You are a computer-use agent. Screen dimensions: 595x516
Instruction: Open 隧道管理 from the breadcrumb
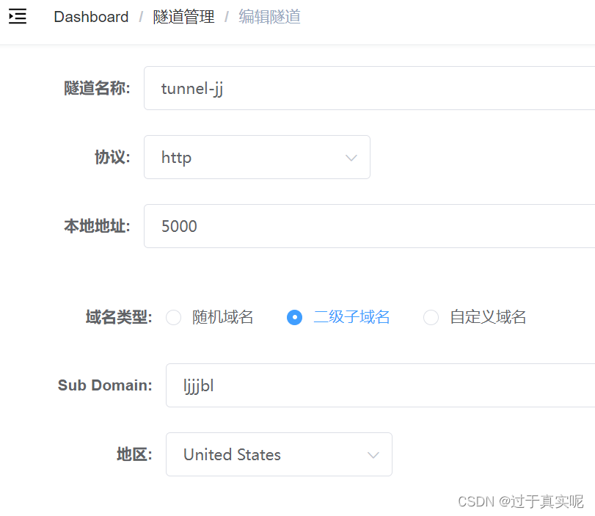183,16
